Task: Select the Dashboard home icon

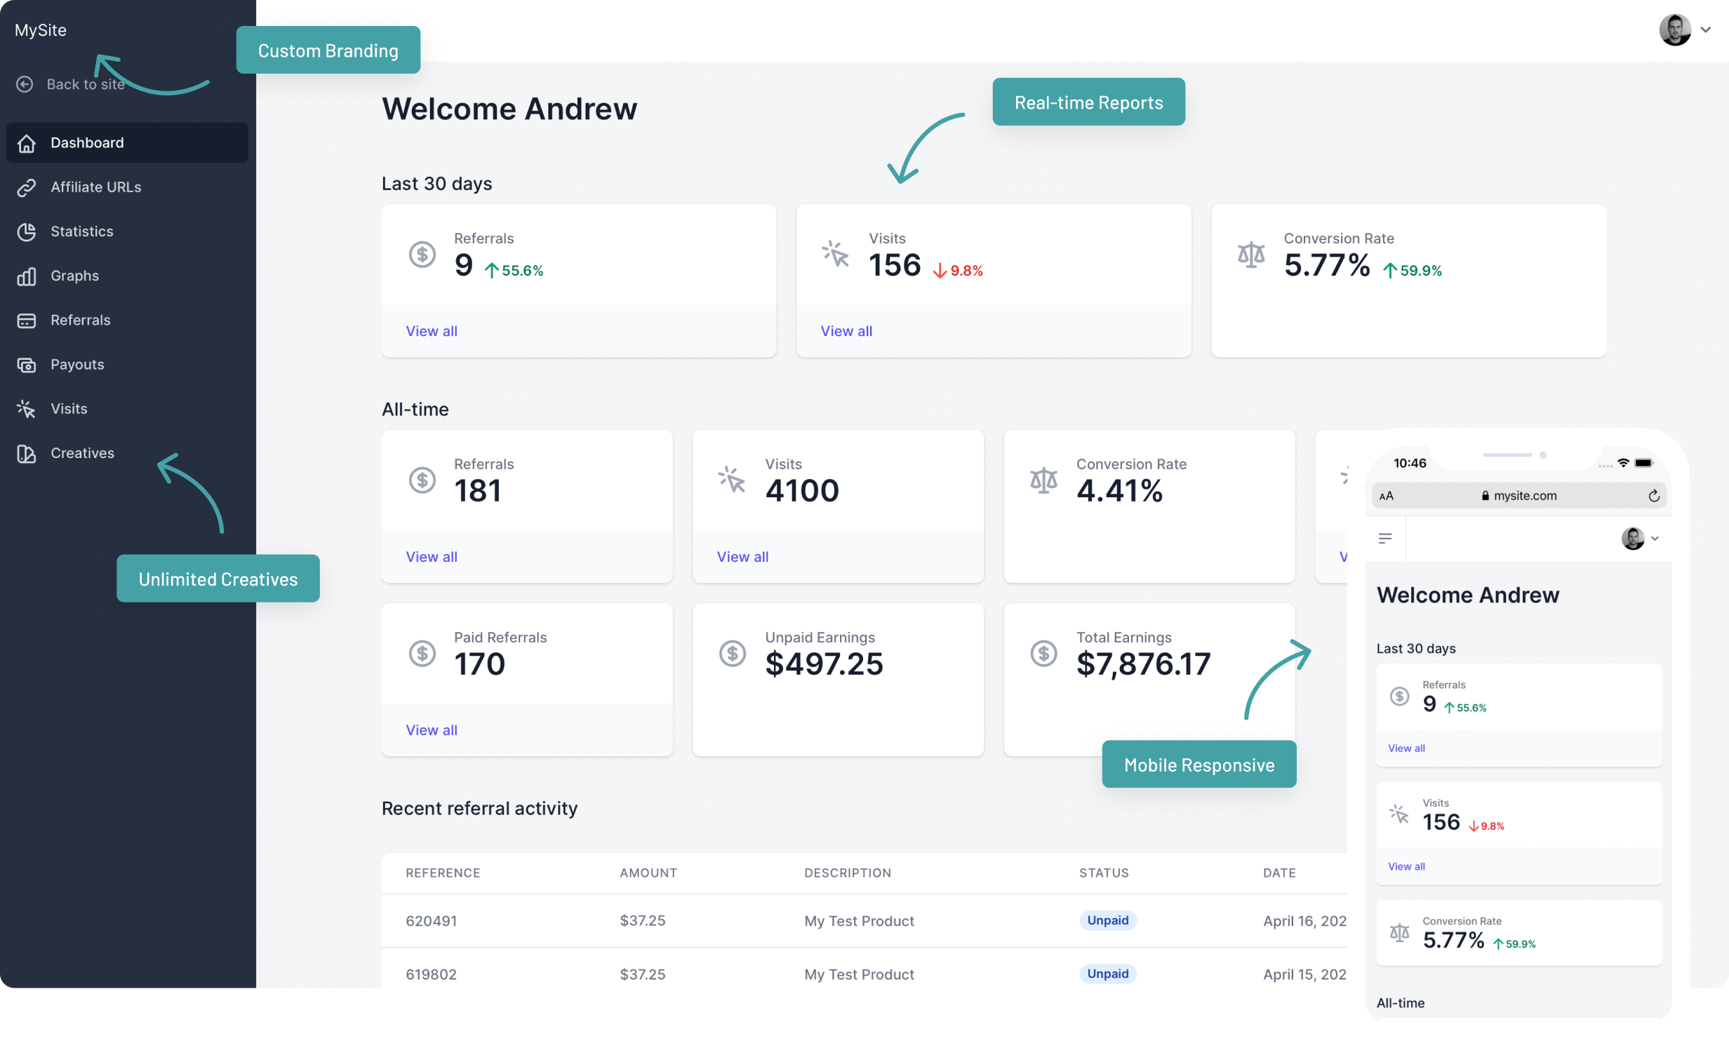Action: [26, 142]
